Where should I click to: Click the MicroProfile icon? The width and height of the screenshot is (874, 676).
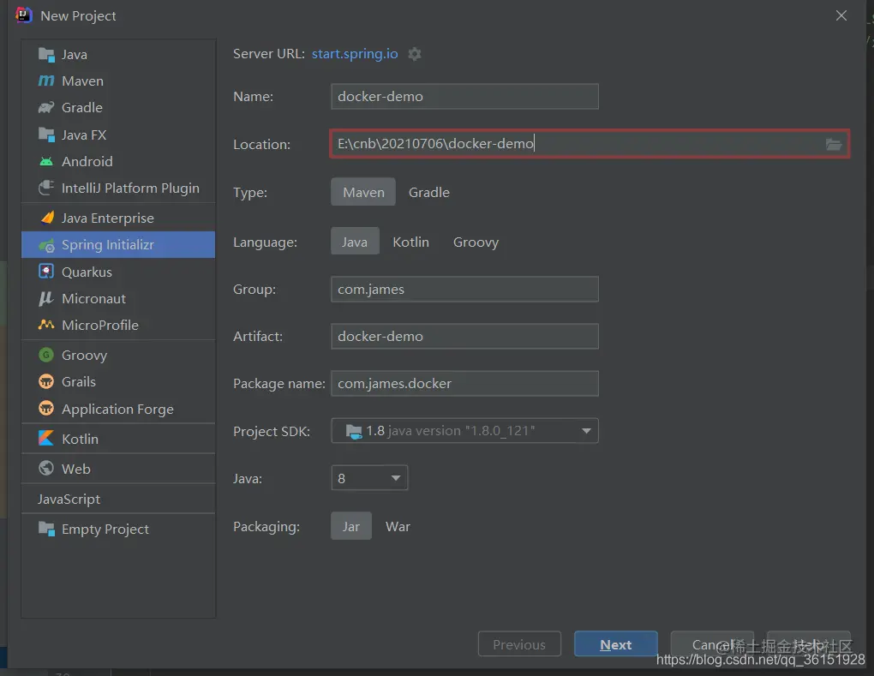pos(46,325)
